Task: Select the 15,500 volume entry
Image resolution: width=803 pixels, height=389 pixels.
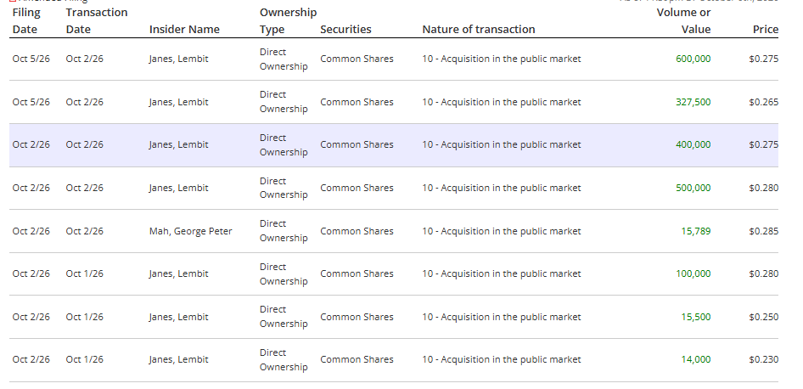Action: [x=696, y=317]
